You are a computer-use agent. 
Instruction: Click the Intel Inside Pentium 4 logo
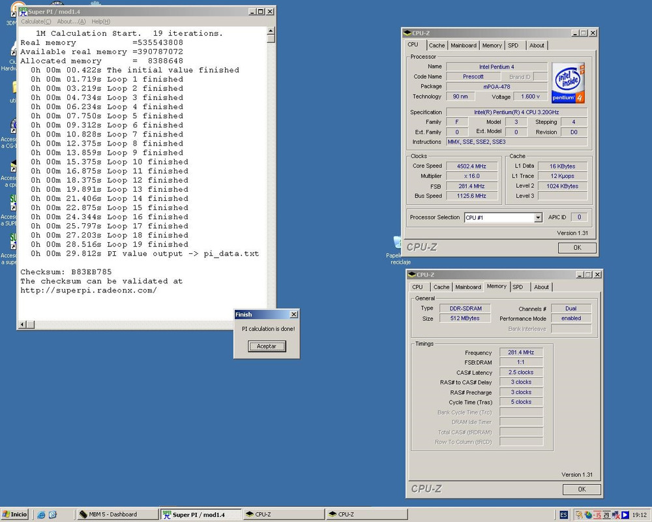click(568, 83)
